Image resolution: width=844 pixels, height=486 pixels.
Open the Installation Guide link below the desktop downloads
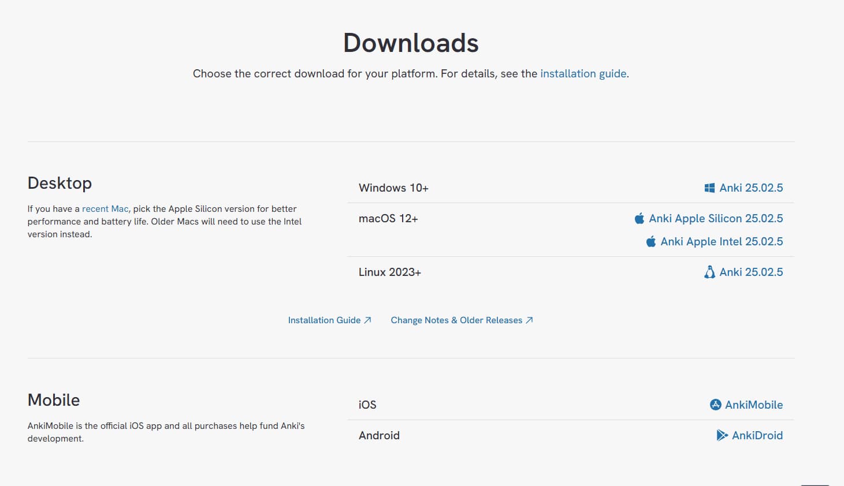coord(324,320)
